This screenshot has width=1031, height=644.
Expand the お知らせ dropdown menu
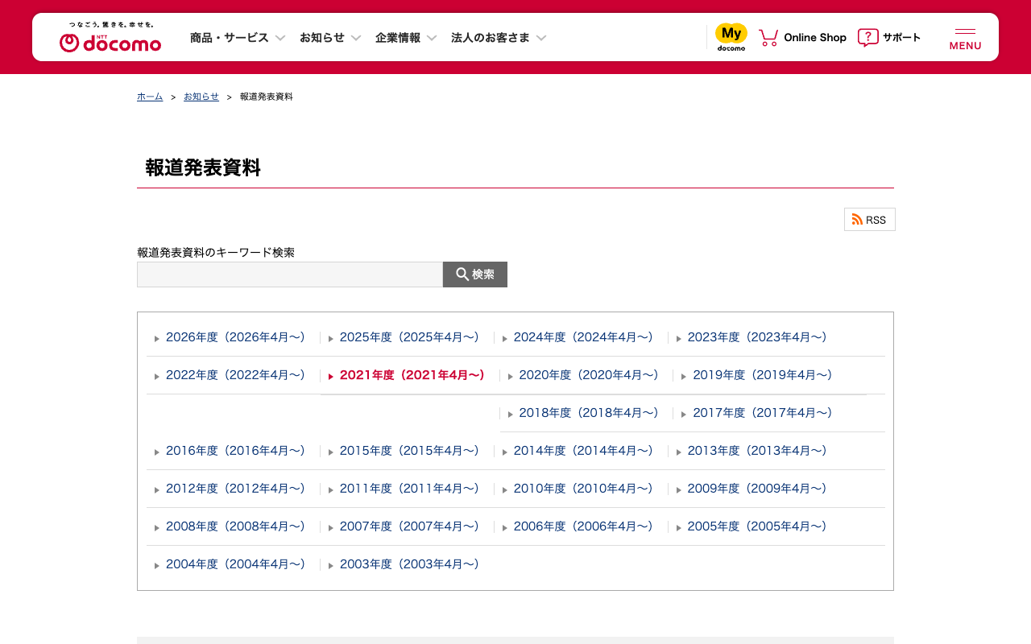click(x=330, y=38)
